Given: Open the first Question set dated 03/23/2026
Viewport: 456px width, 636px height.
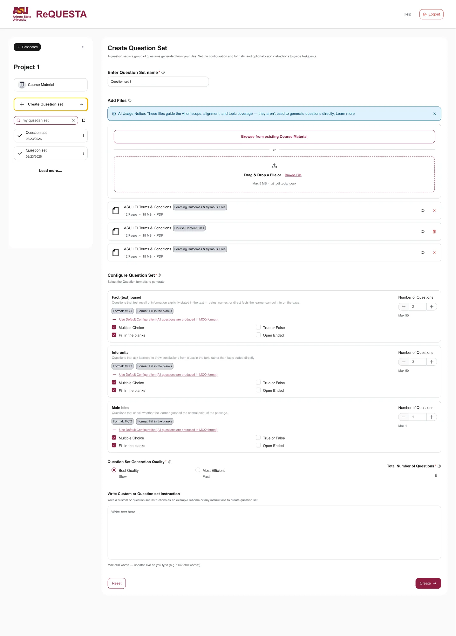Looking at the screenshot, I should (51, 135).
